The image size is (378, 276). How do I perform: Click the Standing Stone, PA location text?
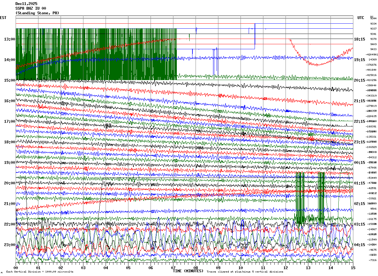tap(37, 13)
